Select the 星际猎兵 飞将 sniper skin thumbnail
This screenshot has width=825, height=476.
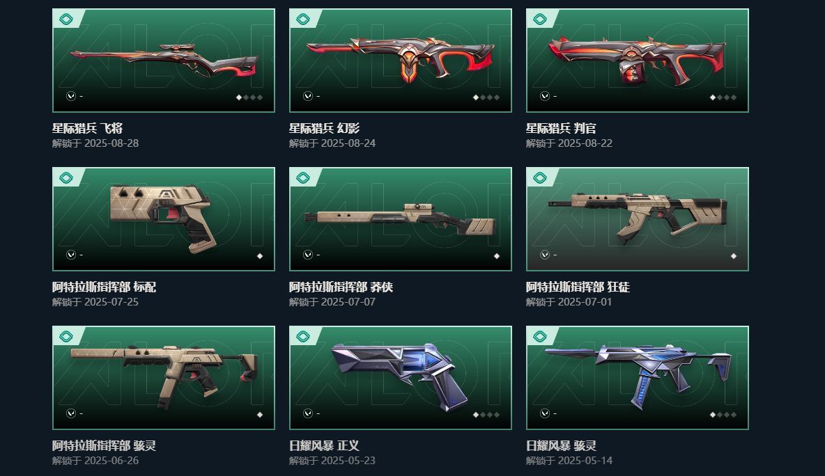click(164, 61)
